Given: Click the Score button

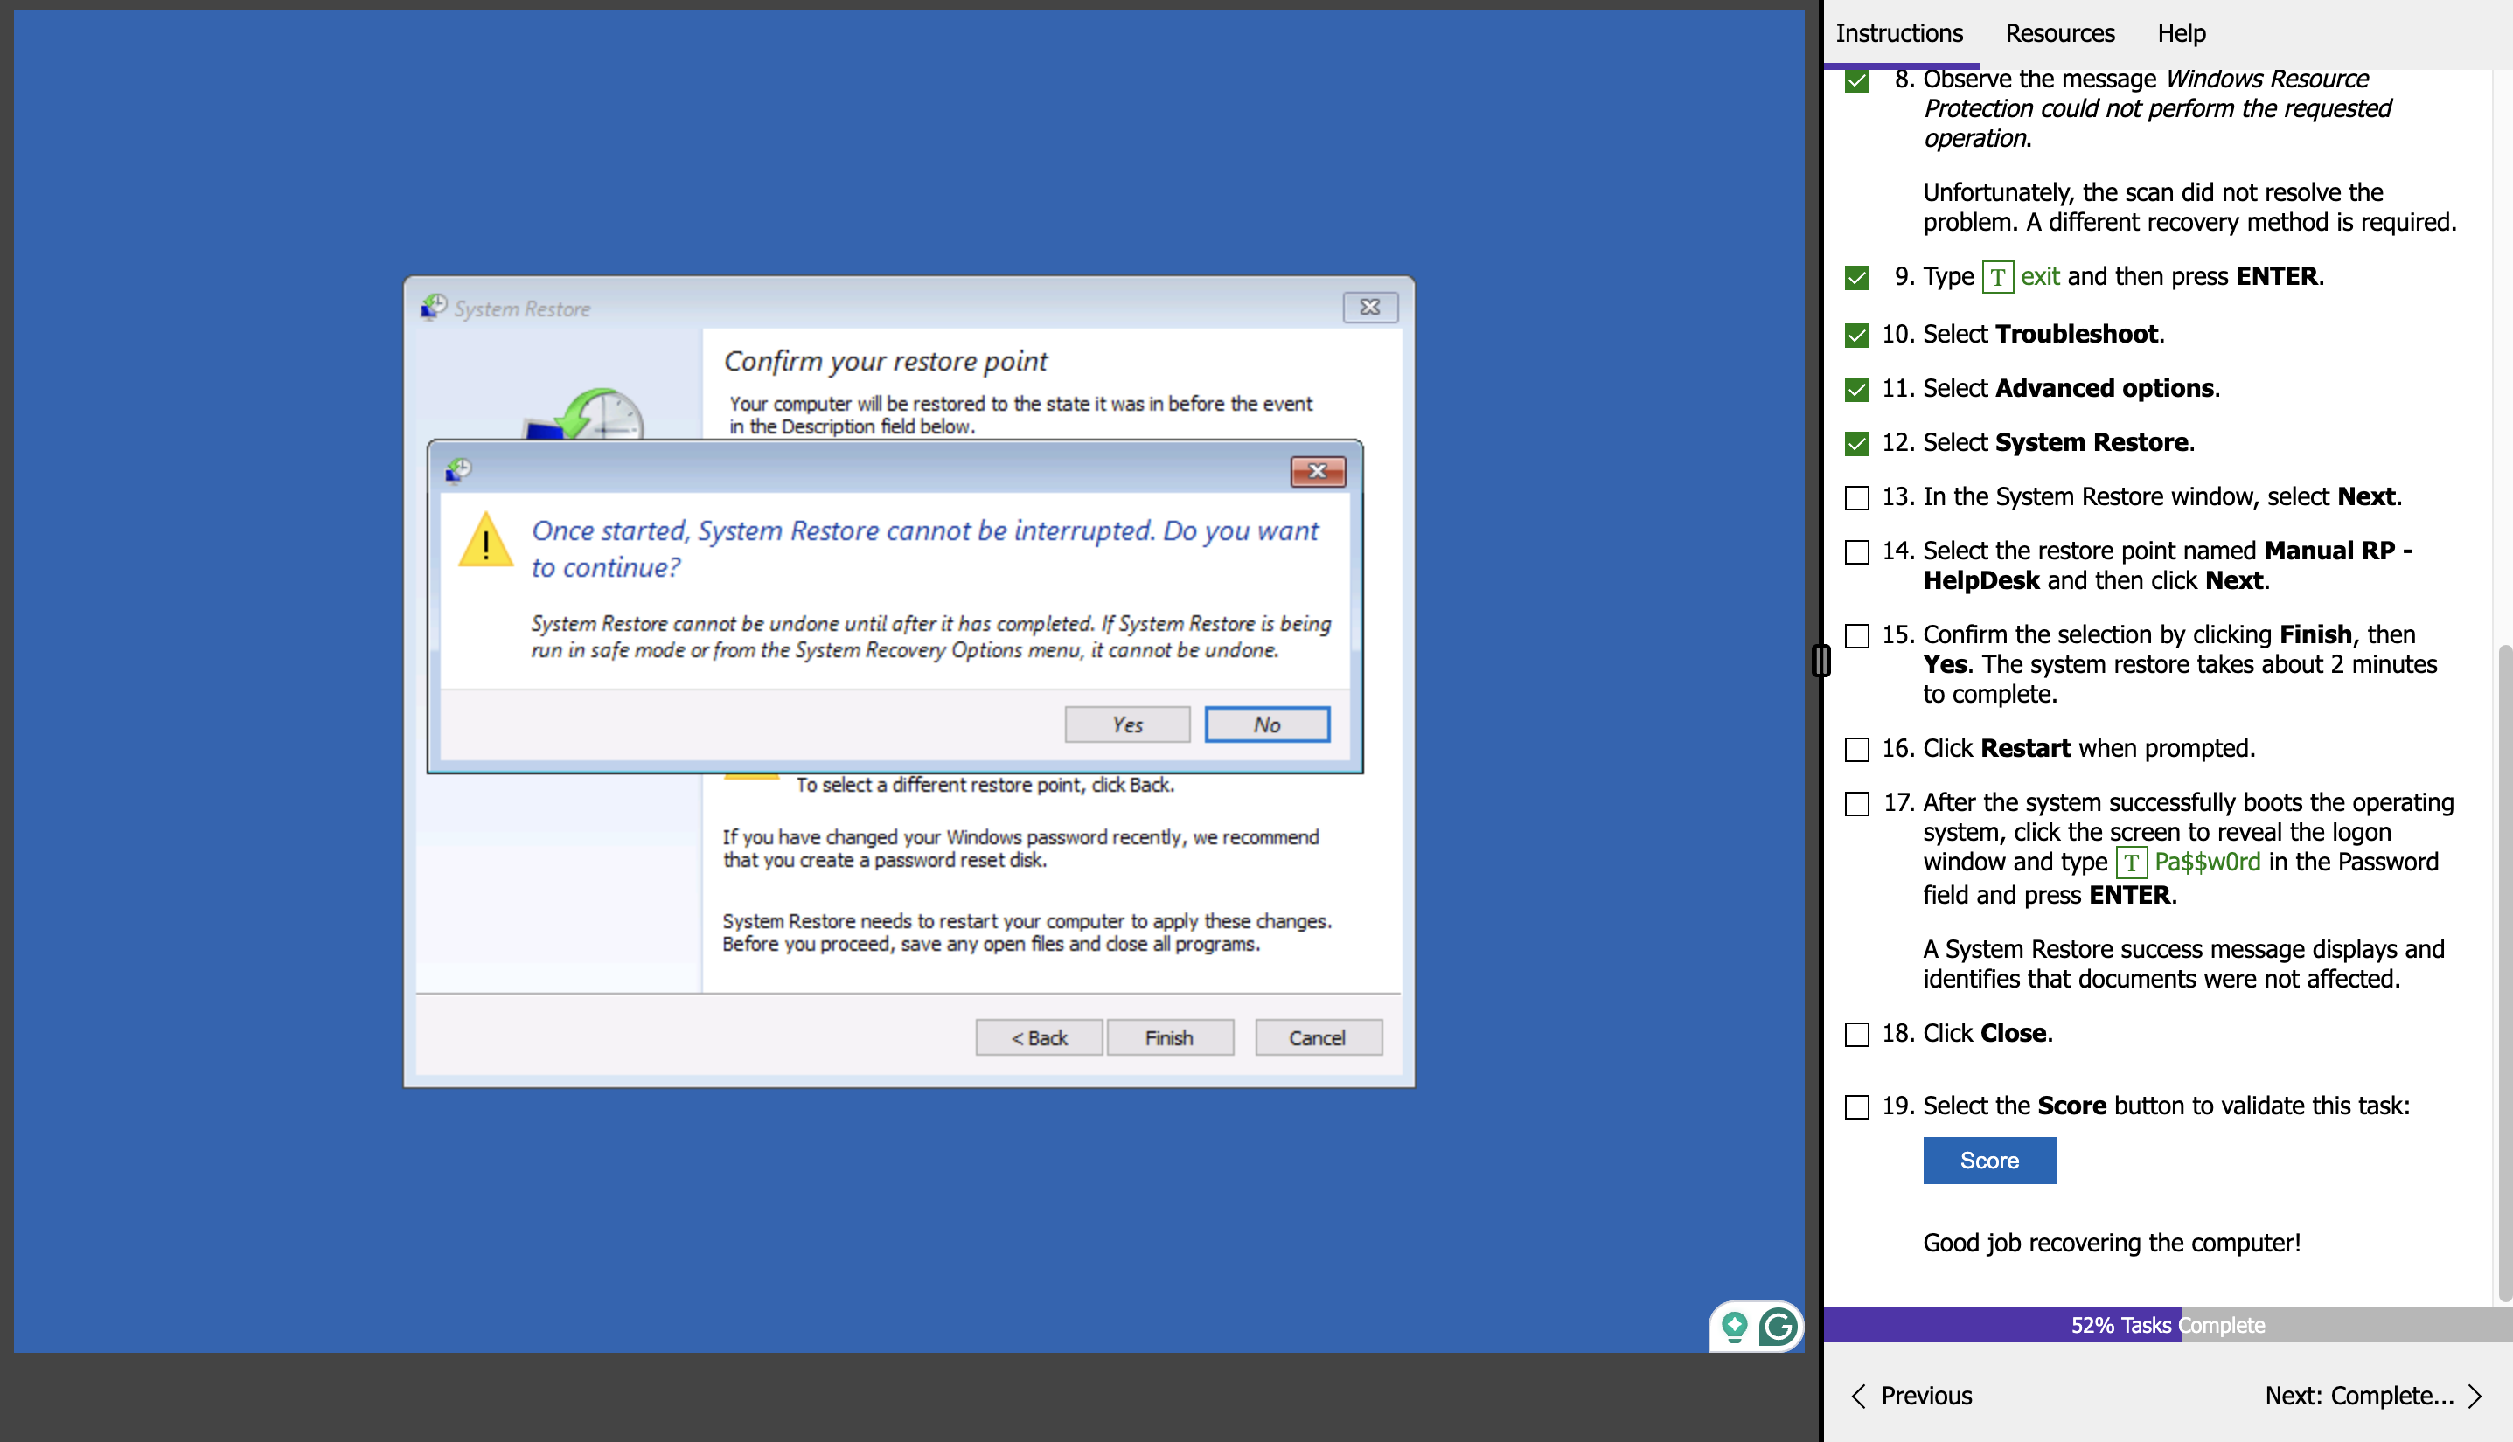Looking at the screenshot, I should [1988, 1160].
